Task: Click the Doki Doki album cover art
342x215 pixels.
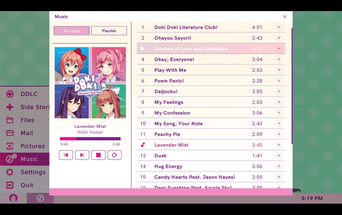Action: 90,83
